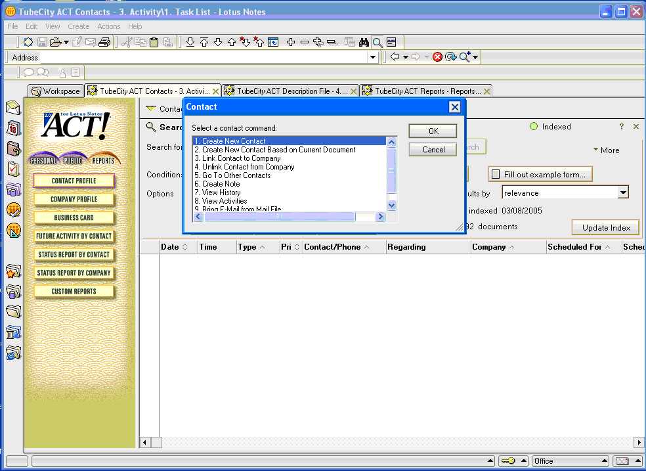Click the Next Unread starred down arrow
This screenshot has width=646, height=471.
click(x=245, y=42)
